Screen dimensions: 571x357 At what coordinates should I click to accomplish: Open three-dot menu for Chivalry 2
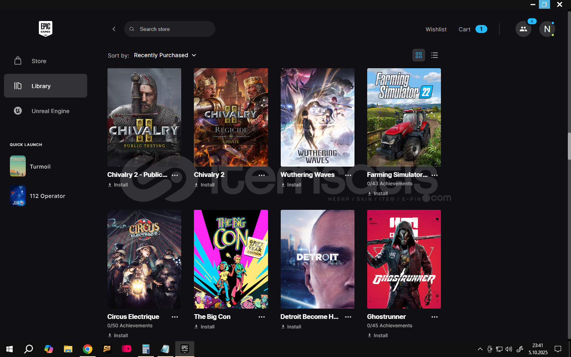click(x=262, y=175)
